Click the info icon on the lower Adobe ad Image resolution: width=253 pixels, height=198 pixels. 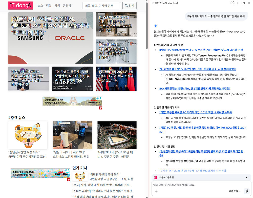tap(66, 170)
